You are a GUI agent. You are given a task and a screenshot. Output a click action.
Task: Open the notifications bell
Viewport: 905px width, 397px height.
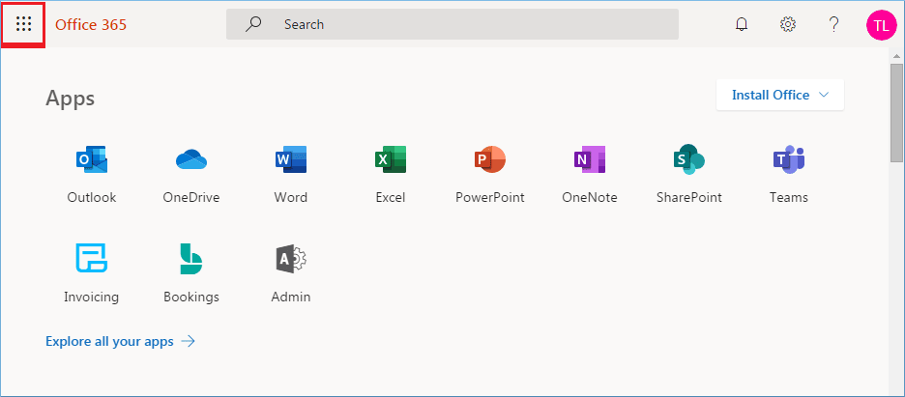pyautogui.click(x=742, y=24)
